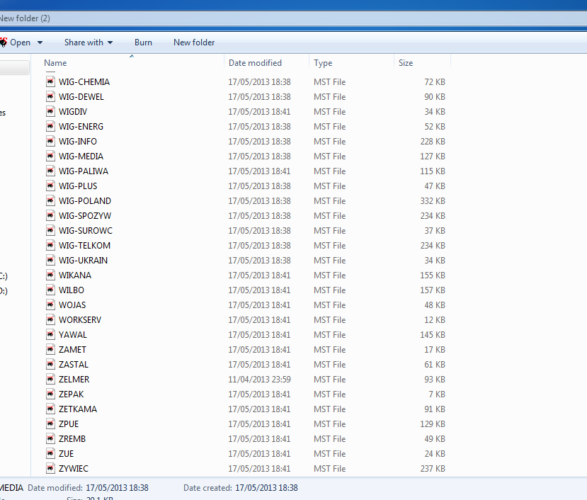This screenshot has height=500, width=587.
Task: Click the ZPUE file icon
Action: click(50, 424)
